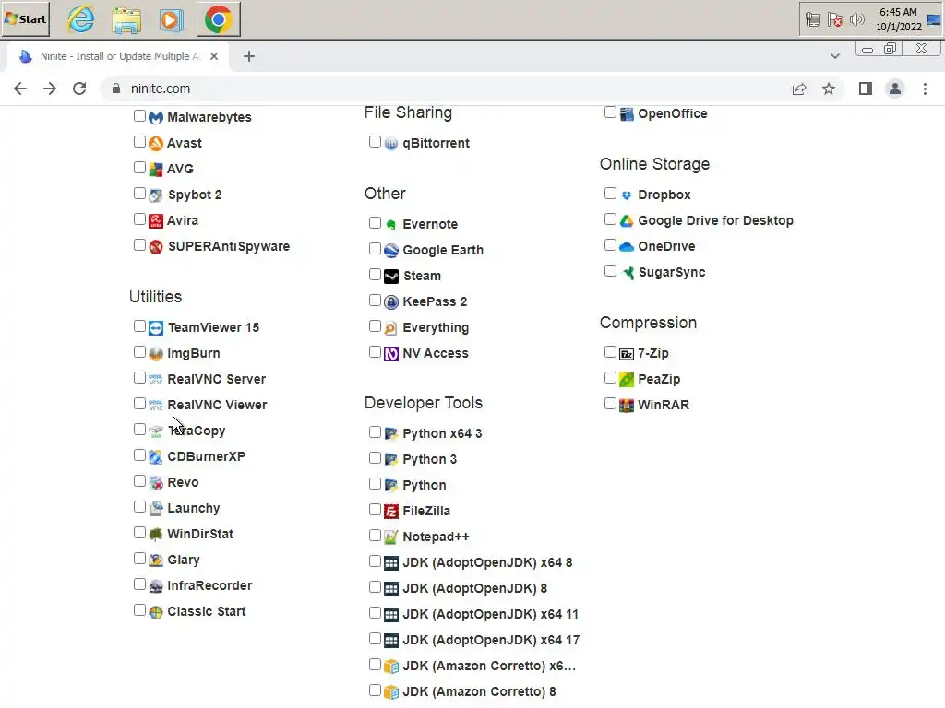Click the SUPERAntiSpyware icon
The width and height of the screenshot is (945, 708).
(x=155, y=247)
